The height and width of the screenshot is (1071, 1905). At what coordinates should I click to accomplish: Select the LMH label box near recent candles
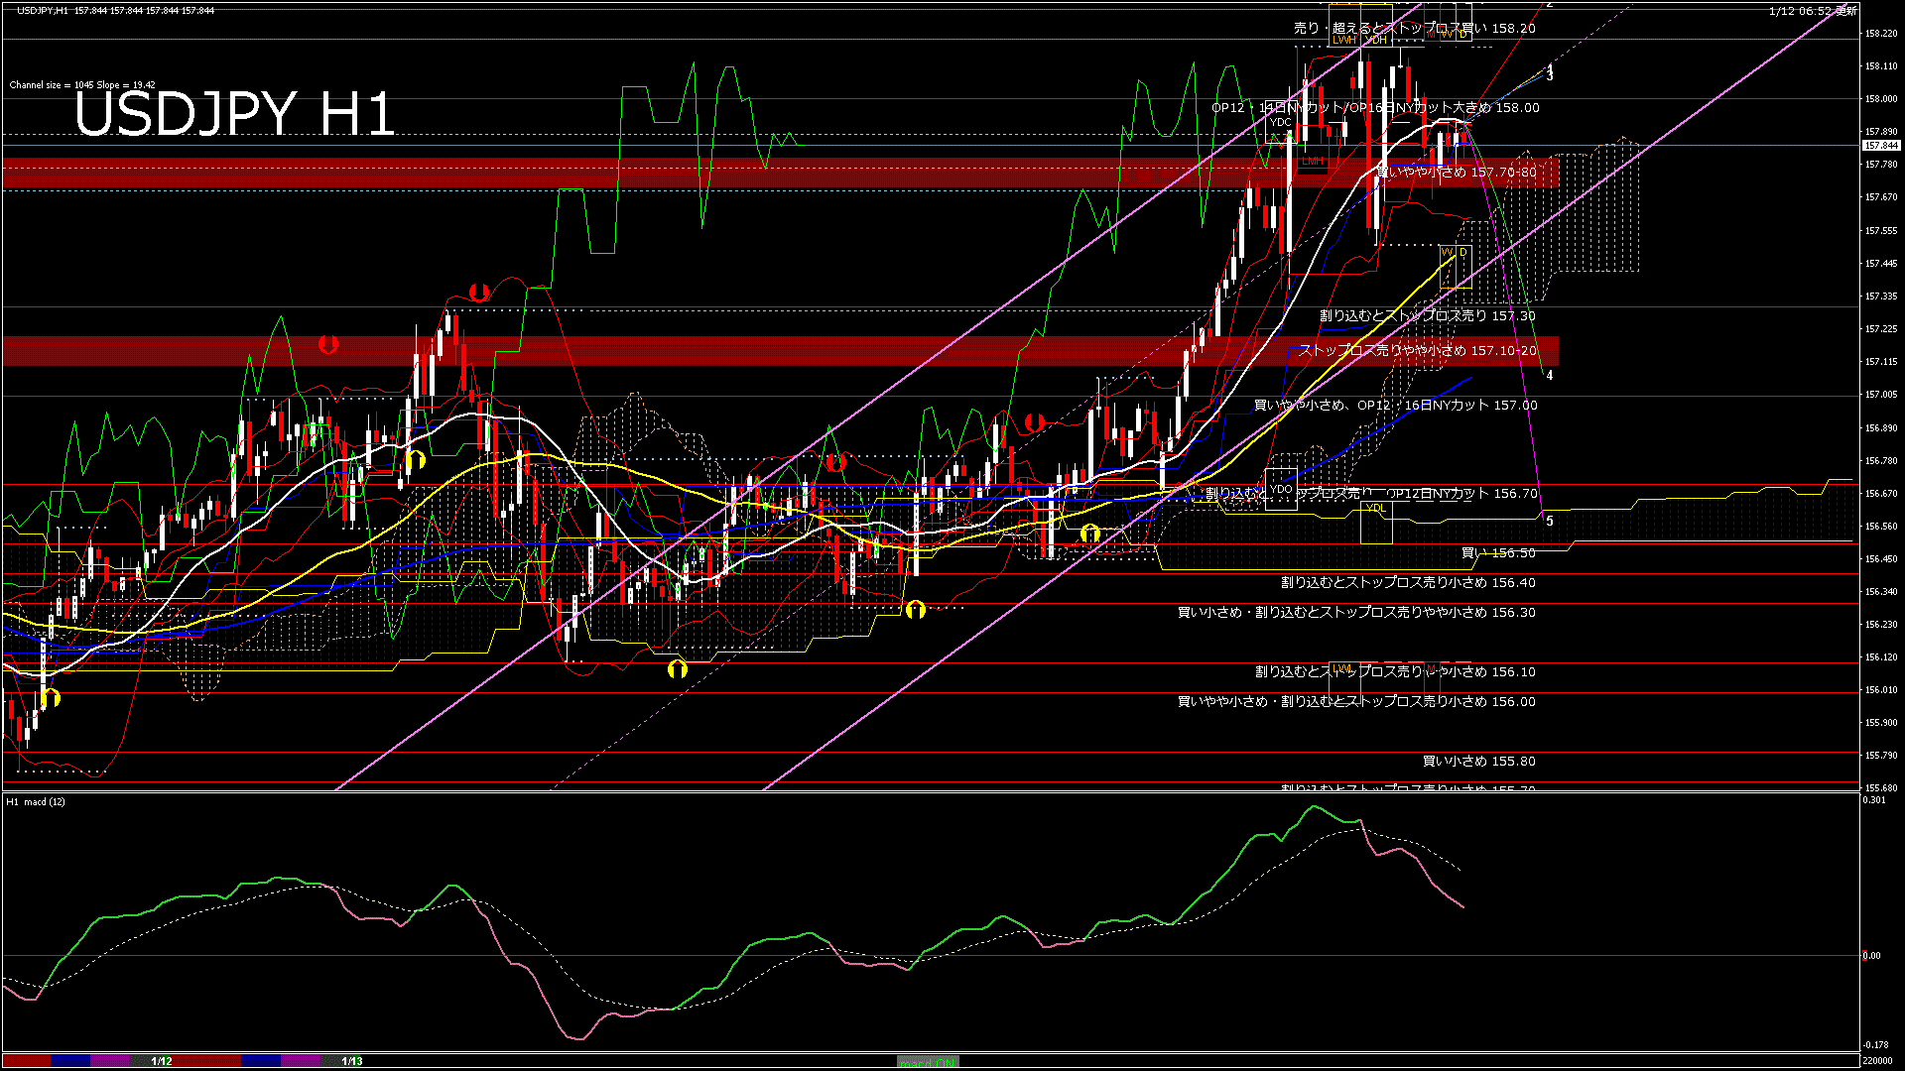point(1312,160)
